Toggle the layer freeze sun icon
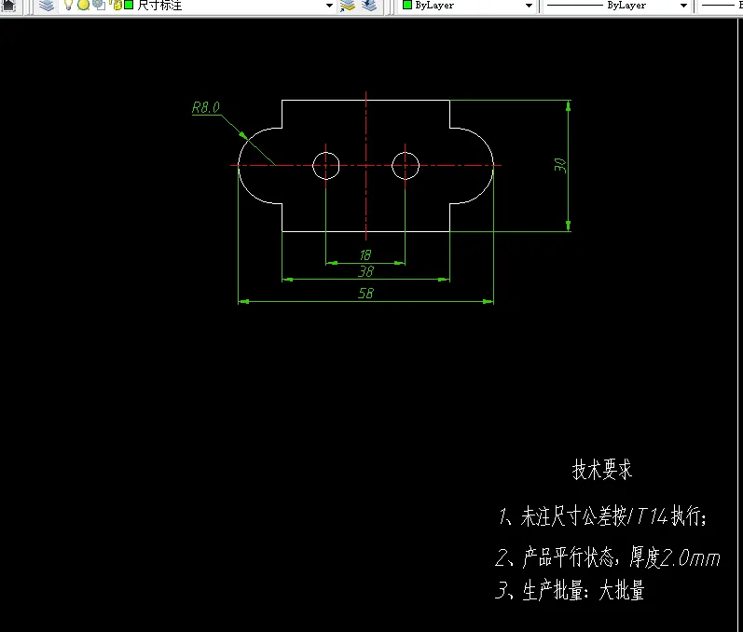 point(83,6)
